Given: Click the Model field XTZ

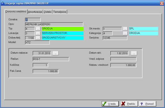Looking at the screenshot, I should pos(37,43).
